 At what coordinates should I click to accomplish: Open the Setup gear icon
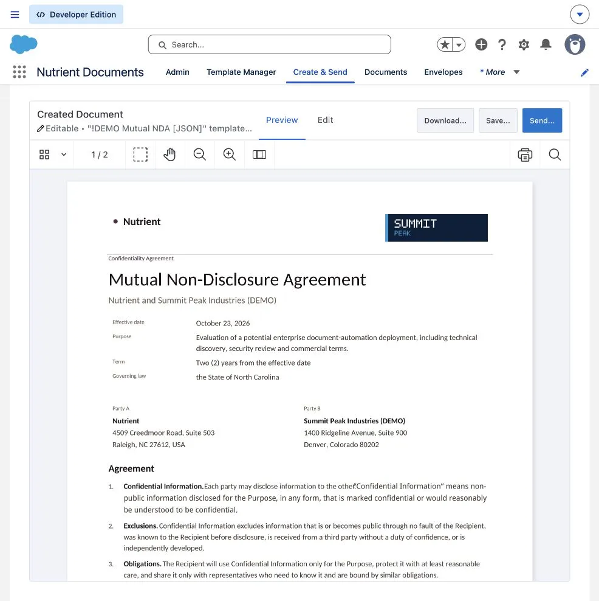(524, 44)
